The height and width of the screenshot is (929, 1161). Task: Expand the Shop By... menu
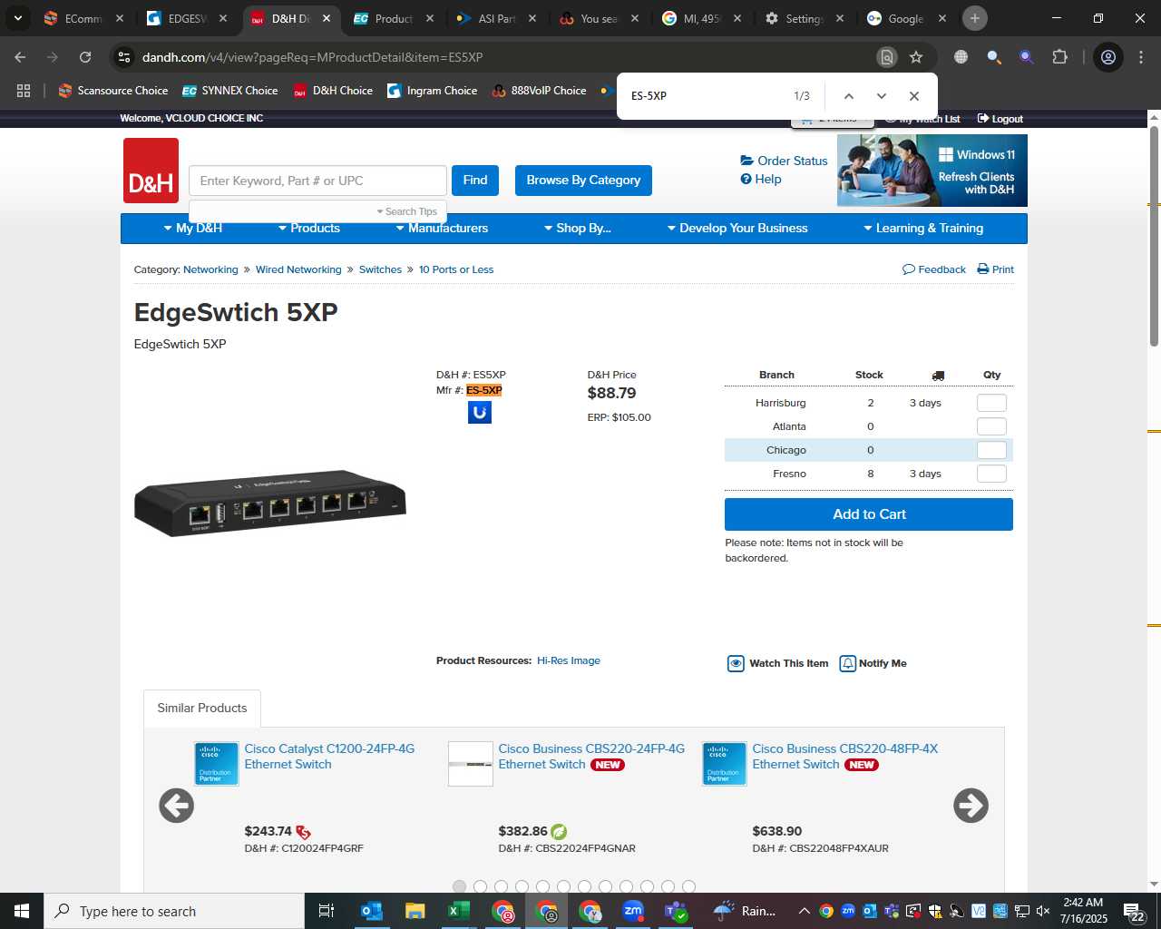point(578,229)
